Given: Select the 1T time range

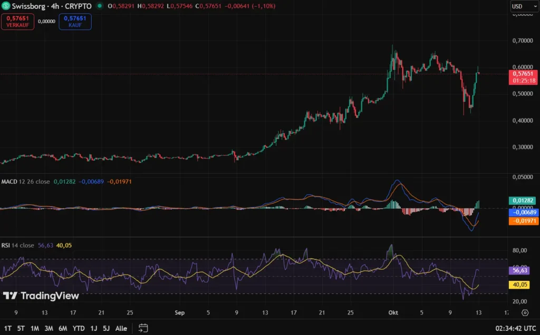Looking at the screenshot, I should pyautogui.click(x=8, y=328).
